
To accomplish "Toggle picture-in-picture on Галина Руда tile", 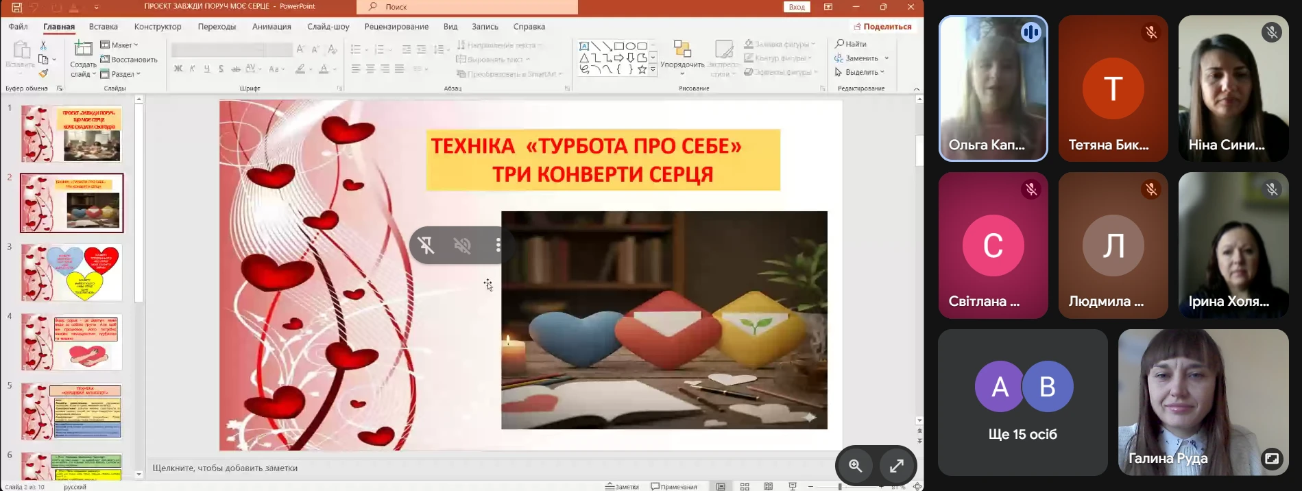I will [1272, 459].
